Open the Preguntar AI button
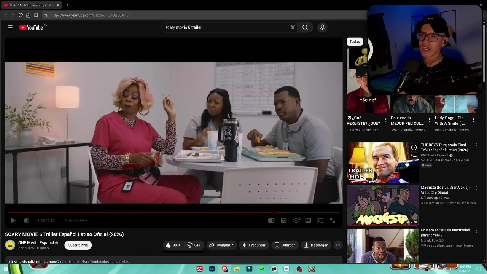The image size is (487, 274). [254, 245]
